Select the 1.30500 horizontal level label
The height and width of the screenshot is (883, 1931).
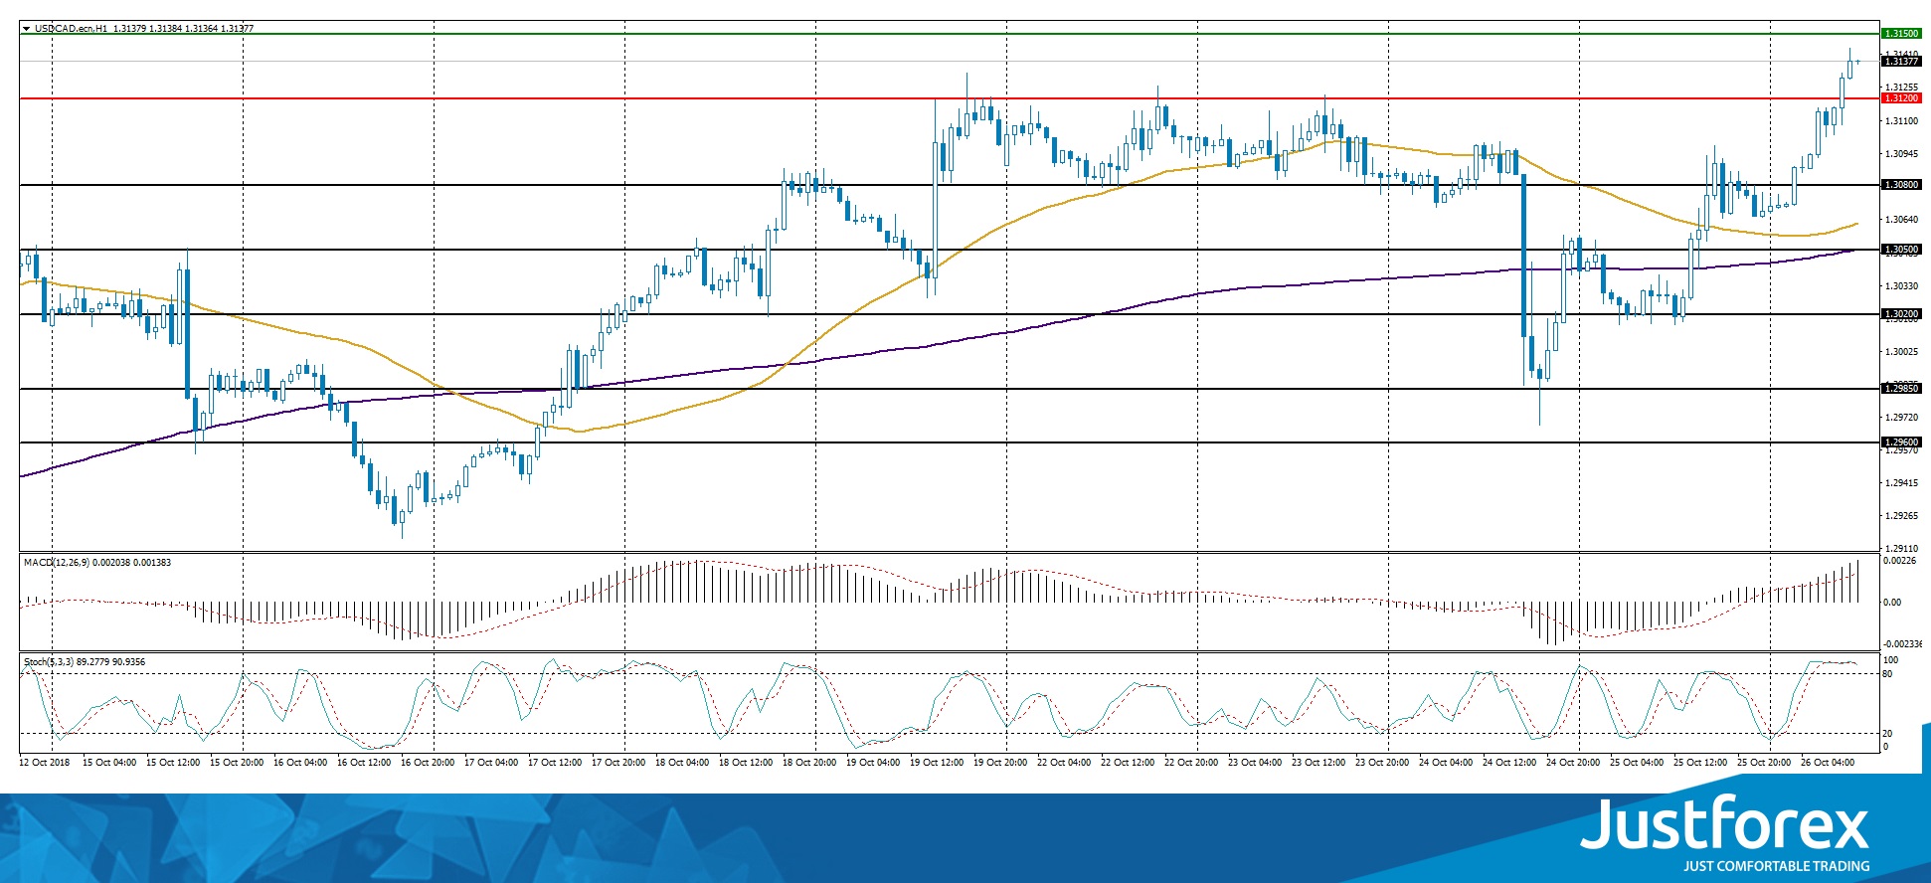[1901, 250]
